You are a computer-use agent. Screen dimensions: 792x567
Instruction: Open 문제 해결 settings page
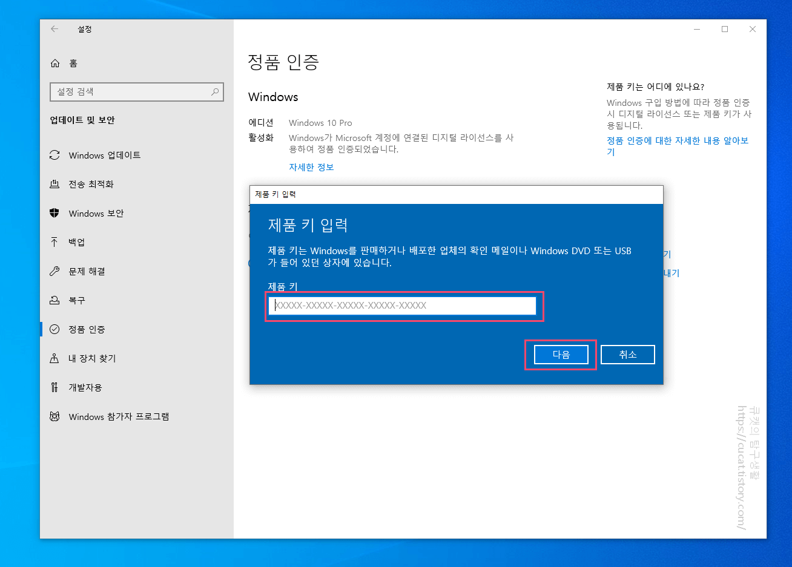[x=137, y=271]
